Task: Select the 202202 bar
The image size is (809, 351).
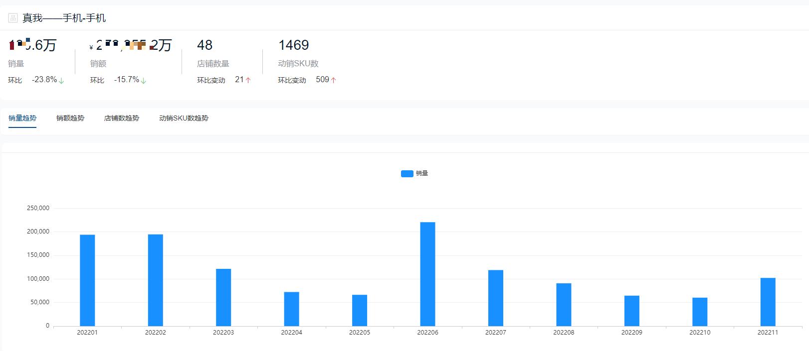Action: [156, 280]
